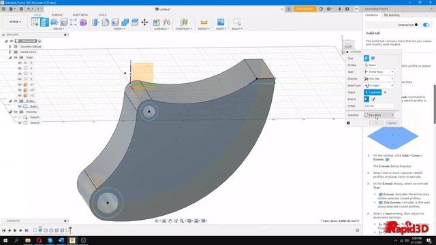Toggle visibility eye of Sketch2

(x=20, y=122)
